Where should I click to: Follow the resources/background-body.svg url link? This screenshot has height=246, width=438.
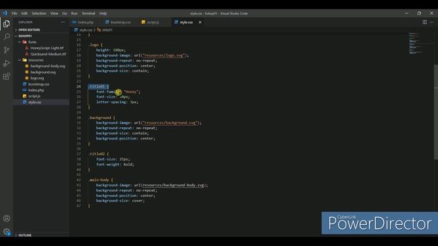click(172, 185)
